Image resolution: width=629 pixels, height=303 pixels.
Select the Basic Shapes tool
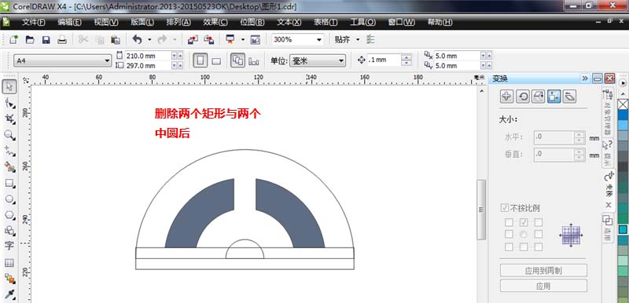[x=10, y=230]
